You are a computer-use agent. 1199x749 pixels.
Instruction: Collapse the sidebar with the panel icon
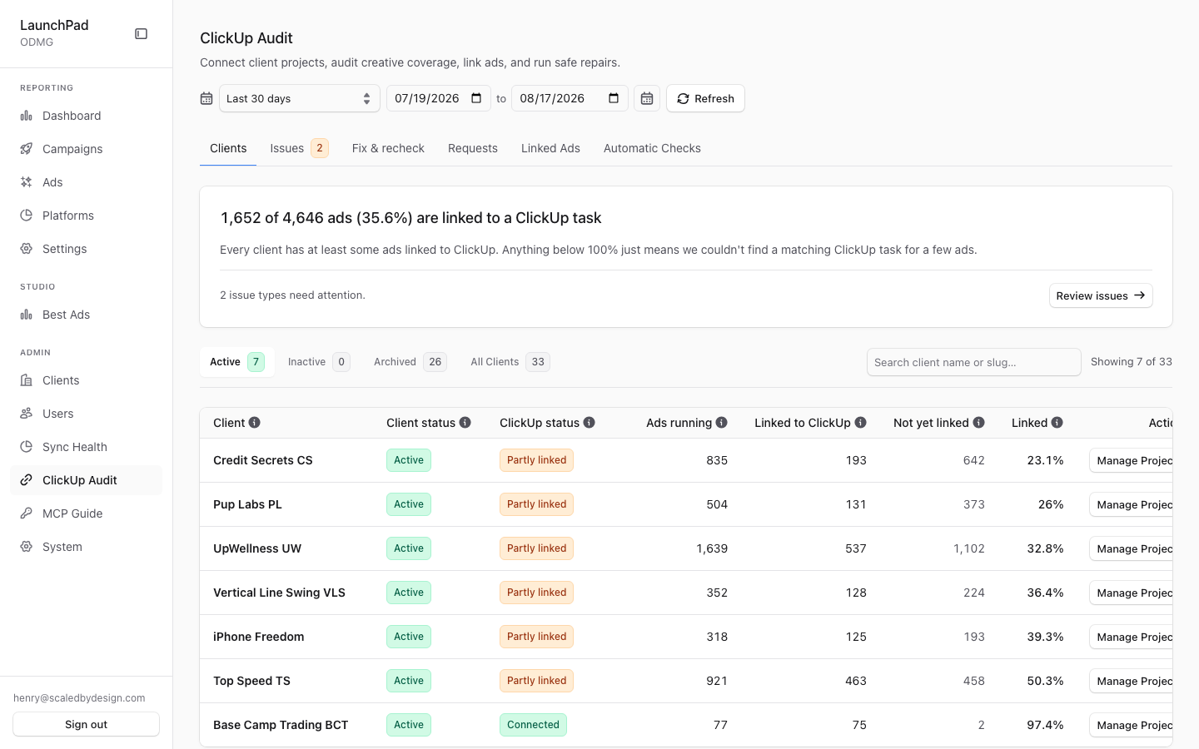141,34
